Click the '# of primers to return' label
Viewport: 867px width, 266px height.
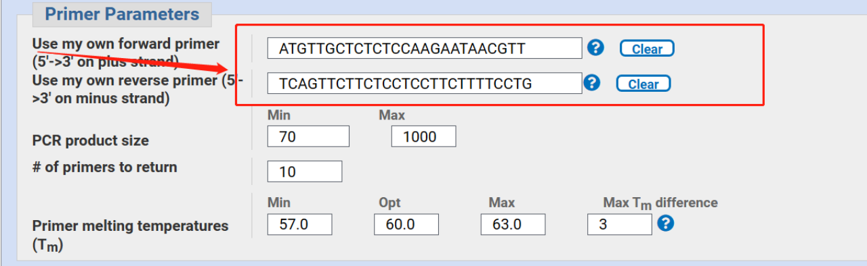tap(104, 167)
